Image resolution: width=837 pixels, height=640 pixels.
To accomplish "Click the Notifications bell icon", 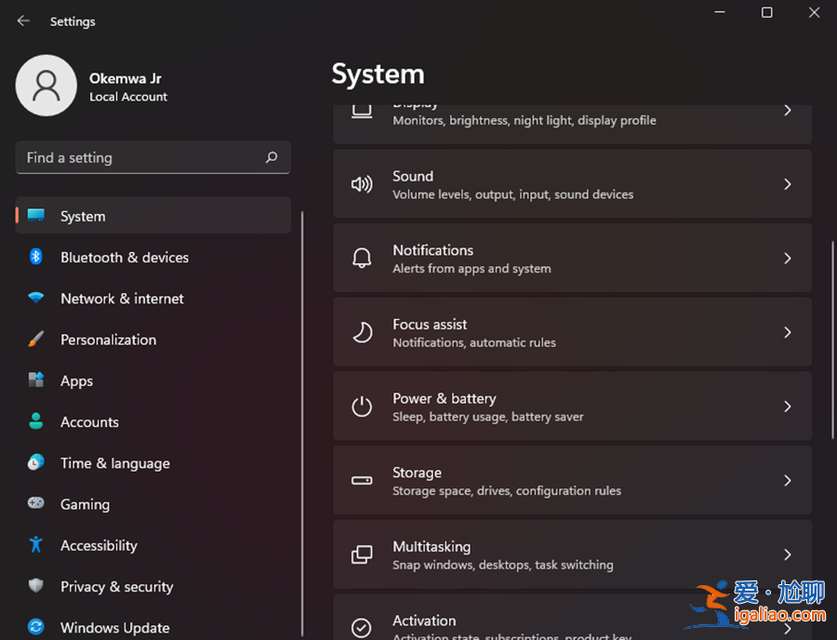I will [x=362, y=258].
